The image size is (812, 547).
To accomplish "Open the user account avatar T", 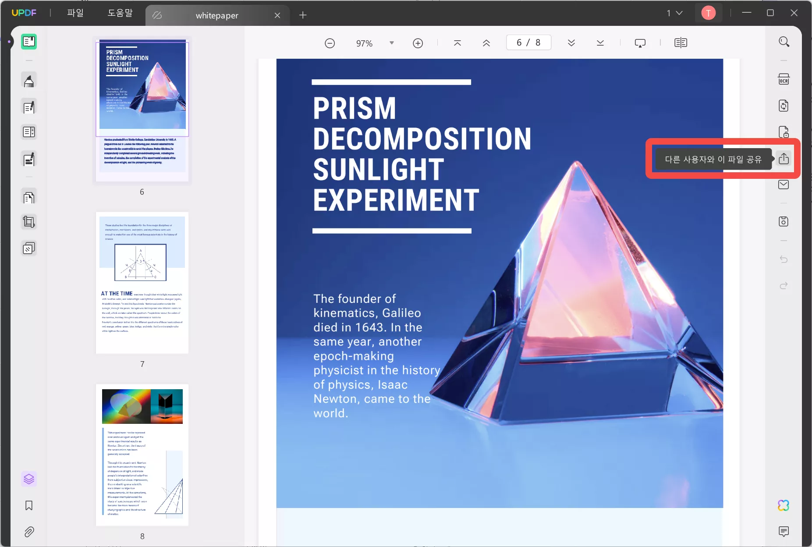I will click(x=709, y=13).
